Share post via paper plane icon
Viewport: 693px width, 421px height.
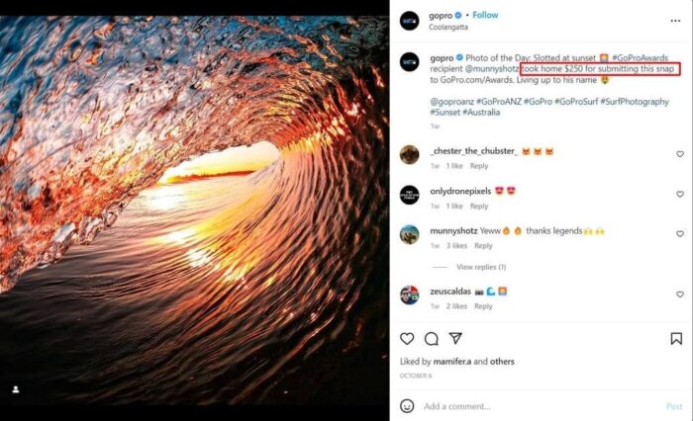coord(455,338)
